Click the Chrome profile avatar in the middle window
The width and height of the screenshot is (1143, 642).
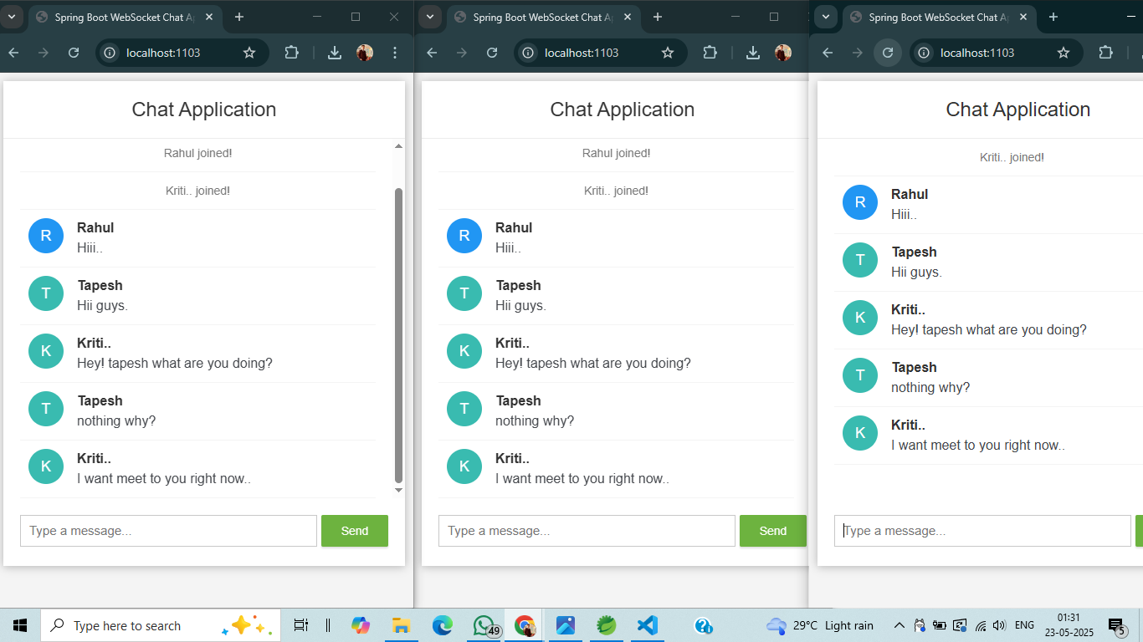[782, 52]
